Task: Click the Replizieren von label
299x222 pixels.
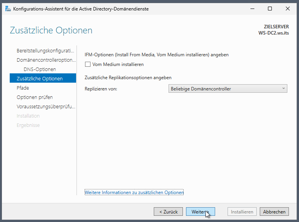Action: 101,89
